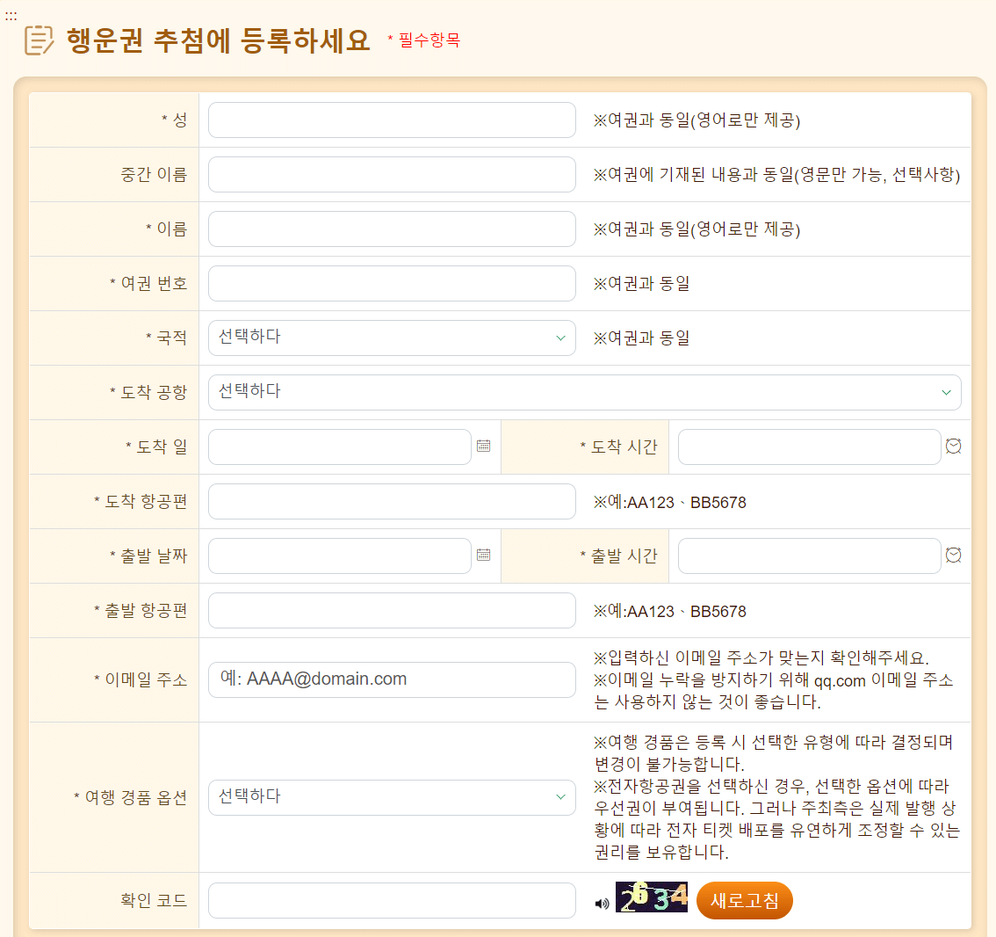Open the clock picker for 출발 시간
Viewport: 996px width, 937px height.
[953, 555]
